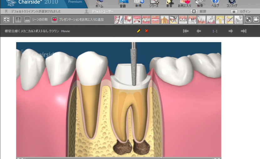The image size is (260, 159).
Task: Open the 言語 (Language) menu
Action: [x=123, y=3]
